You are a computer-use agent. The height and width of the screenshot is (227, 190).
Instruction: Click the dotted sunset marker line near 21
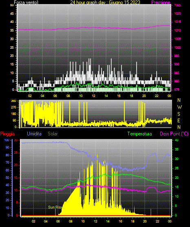(151, 212)
